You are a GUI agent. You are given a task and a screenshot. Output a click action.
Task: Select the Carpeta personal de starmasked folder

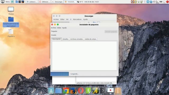click(11, 22)
